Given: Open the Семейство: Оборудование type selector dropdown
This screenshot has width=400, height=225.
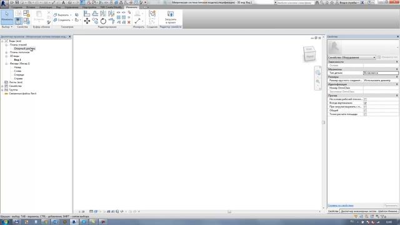Looking at the screenshot, I should click(352, 57).
